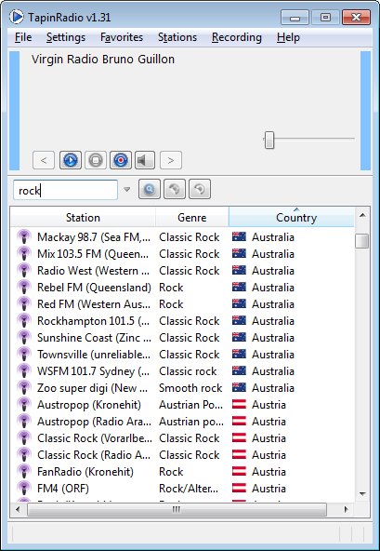The height and width of the screenshot is (551, 380).
Task: Click station icon for Mackay 98.7
Action: coord(24,236)
